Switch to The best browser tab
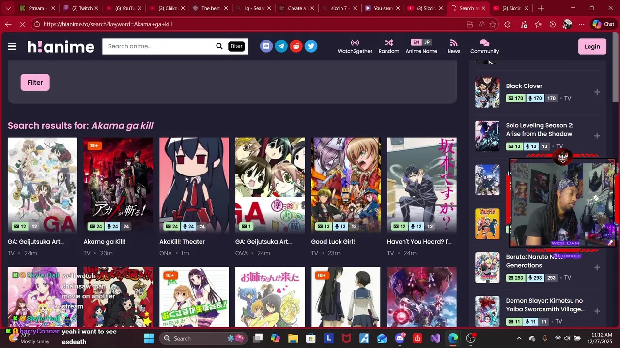 point(210,8)
